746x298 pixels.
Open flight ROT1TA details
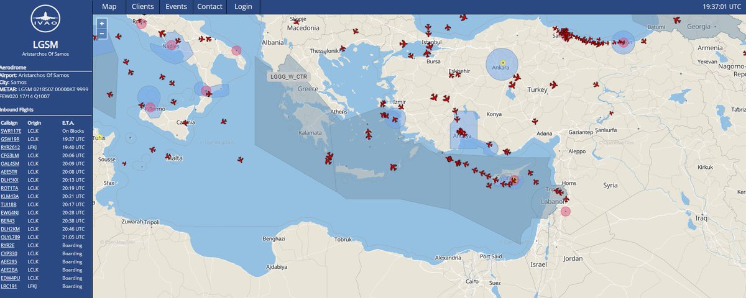pos(9,187)
